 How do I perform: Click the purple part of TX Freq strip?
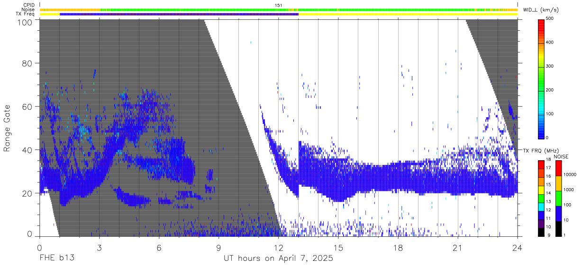pos(179,14)
